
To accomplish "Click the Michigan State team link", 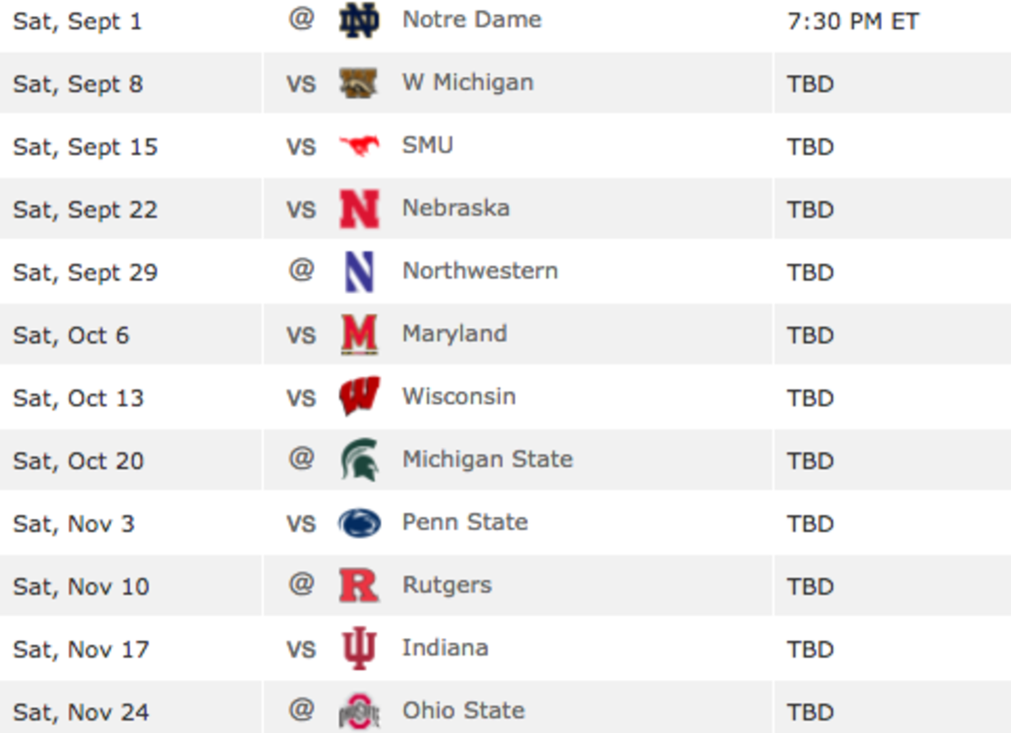I will [x=487, y=459].
